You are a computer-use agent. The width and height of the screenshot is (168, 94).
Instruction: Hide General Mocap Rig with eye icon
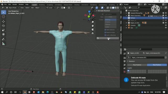point(166,13)
